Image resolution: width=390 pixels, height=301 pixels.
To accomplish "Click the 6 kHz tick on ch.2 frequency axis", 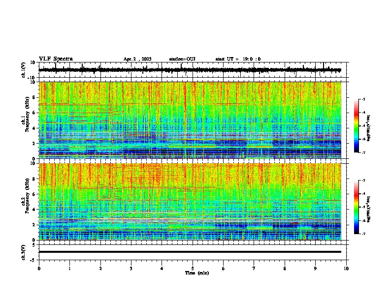I will 34,194.
